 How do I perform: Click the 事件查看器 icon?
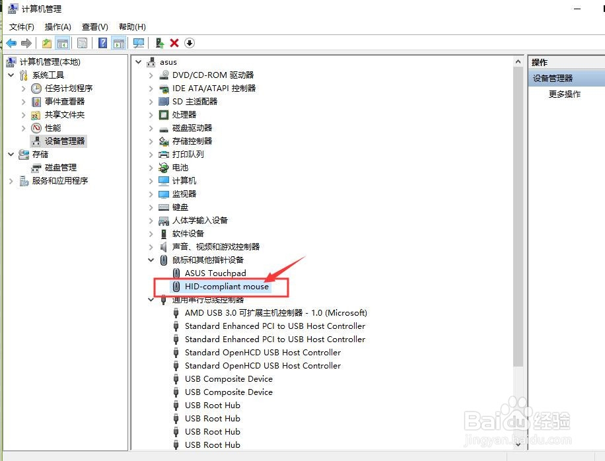pyautogui.click(x=36, y=102)
